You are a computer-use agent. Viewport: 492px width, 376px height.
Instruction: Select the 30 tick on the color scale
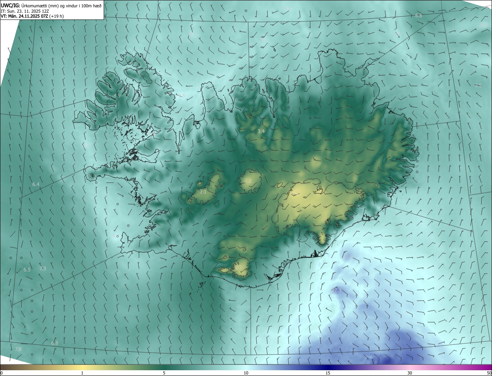point(410,373)
